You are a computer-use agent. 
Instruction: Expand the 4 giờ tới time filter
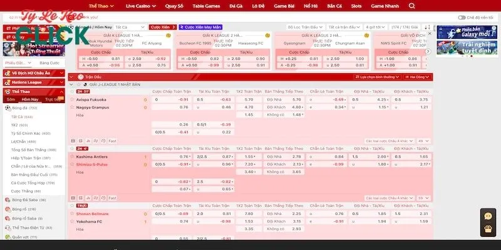374,27
